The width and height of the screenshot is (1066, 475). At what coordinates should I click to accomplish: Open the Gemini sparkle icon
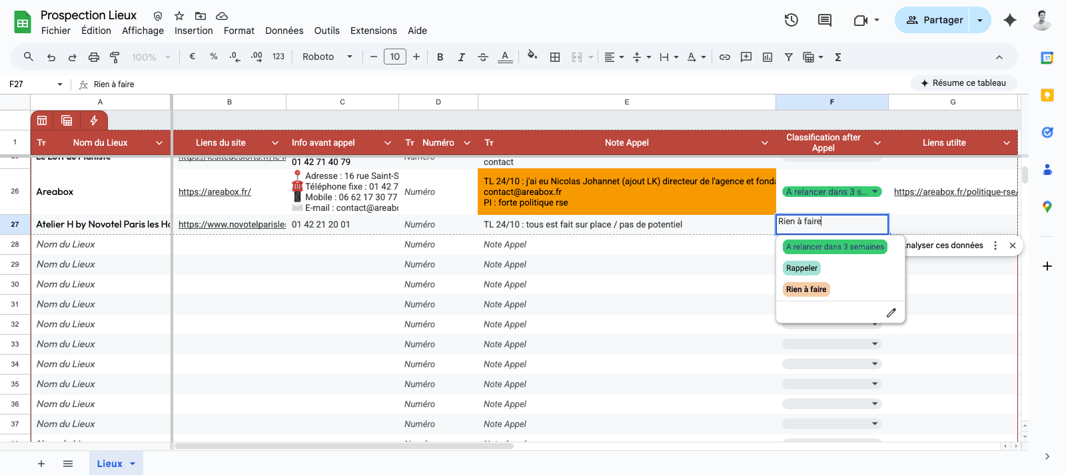click(1010, 20)
